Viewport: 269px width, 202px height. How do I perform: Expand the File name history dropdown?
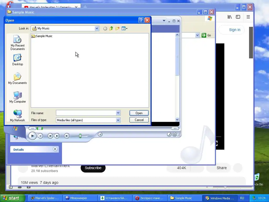[x=118, y=113]
